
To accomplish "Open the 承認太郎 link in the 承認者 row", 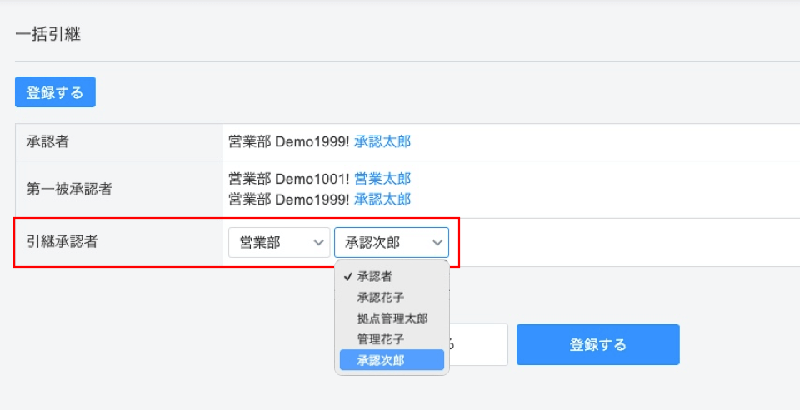I will [382, 141].
